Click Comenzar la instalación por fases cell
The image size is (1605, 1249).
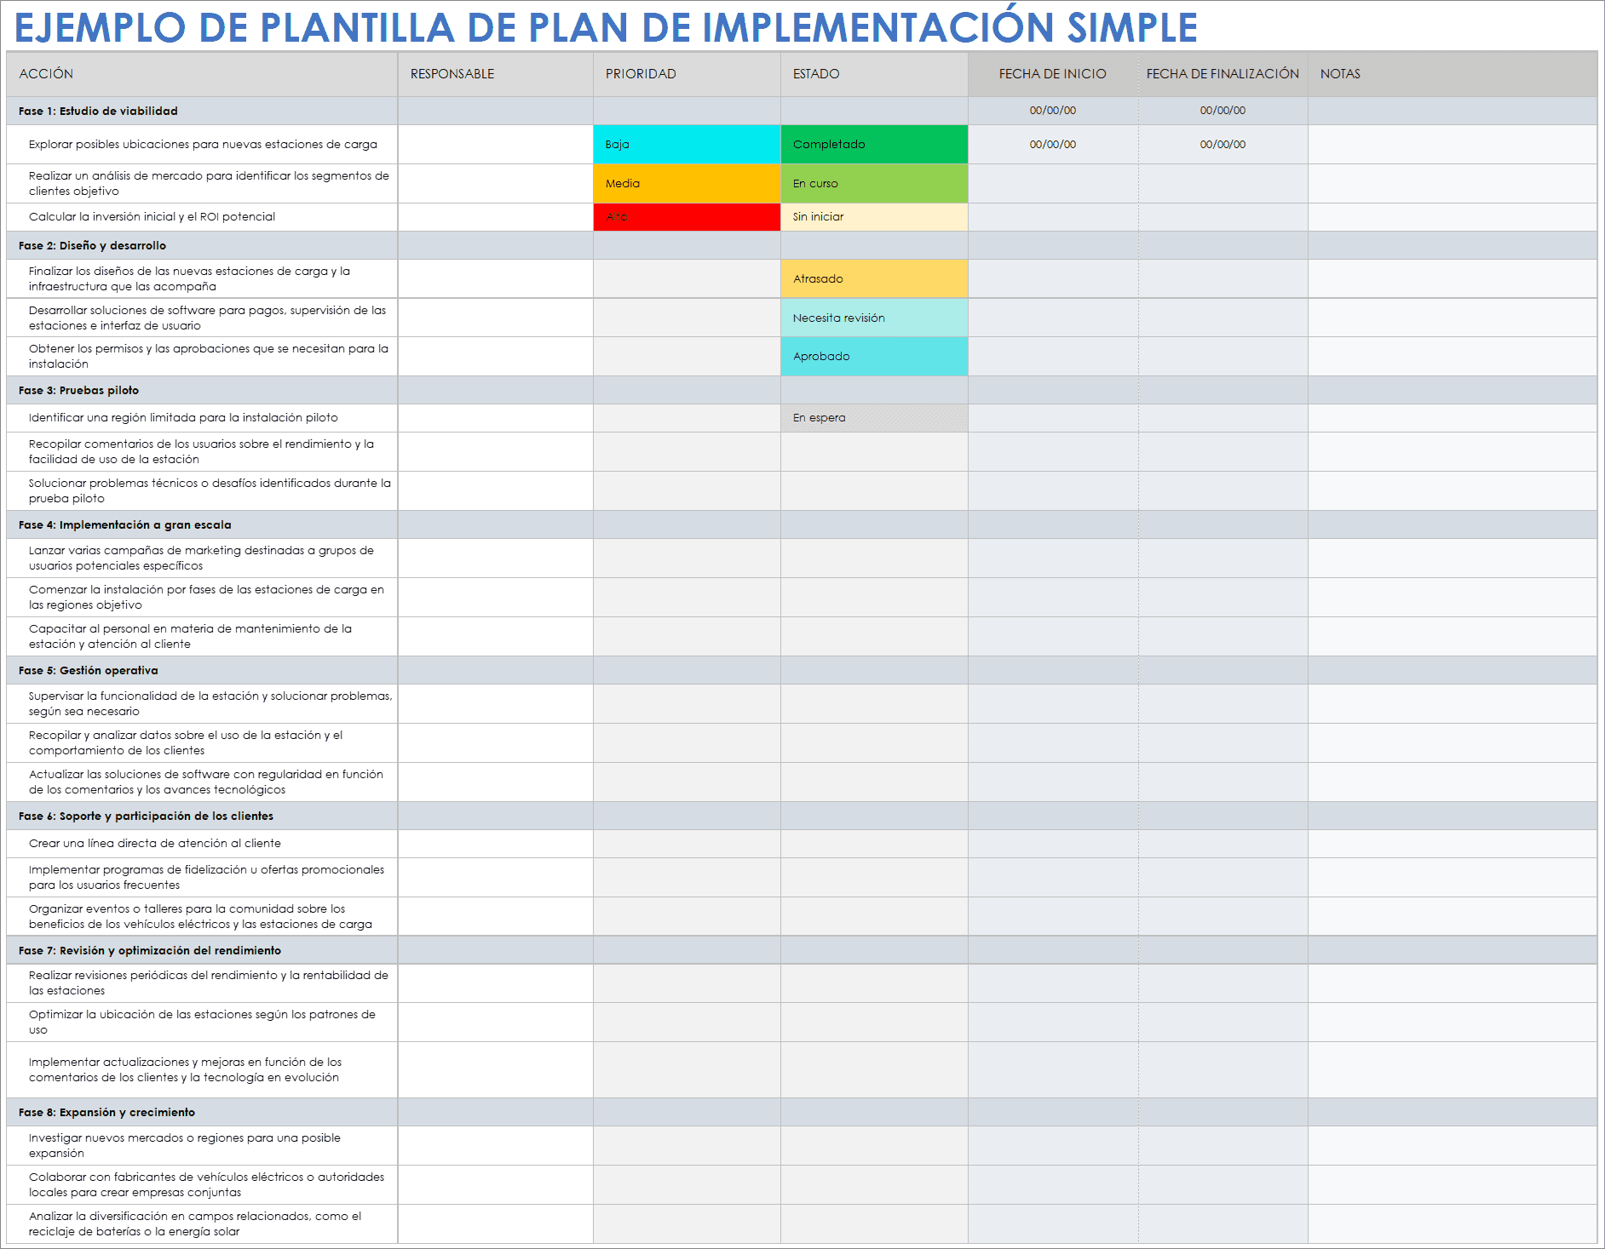coord(202,598)
